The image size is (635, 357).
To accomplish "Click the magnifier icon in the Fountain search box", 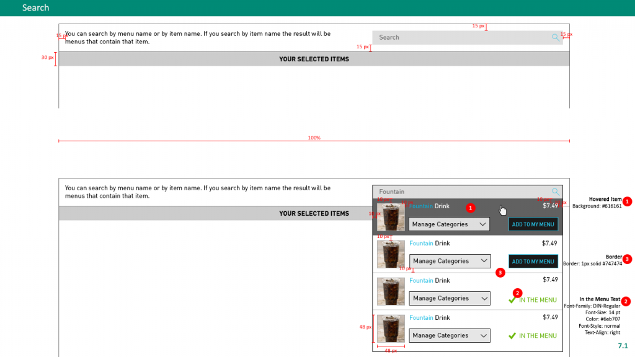I will point(556,192).
